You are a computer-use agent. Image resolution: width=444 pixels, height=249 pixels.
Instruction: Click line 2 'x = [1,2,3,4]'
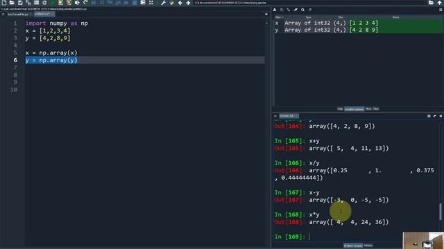coord(48,30)
